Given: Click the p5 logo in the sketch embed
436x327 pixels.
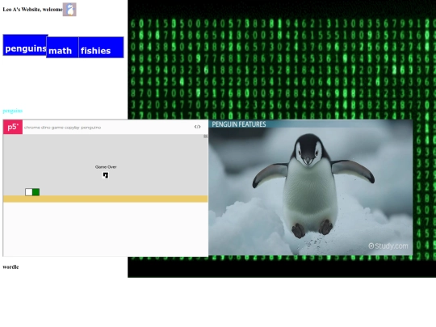Looking at the screenshot, I should [x=13, y=127].
